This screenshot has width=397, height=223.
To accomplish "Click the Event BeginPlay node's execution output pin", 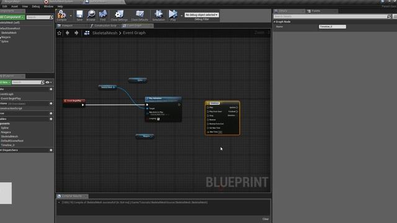I will (x=83, y=105).
